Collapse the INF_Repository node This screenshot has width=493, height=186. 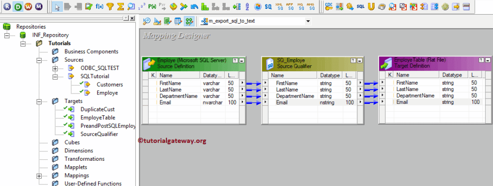[x=7, y=35]
